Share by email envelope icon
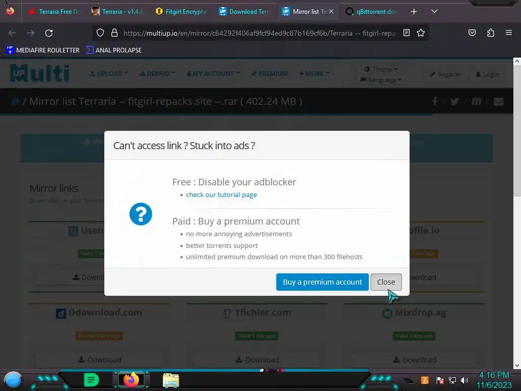Image resolution: width=521 pixels, height=391 pixels. 499,101
